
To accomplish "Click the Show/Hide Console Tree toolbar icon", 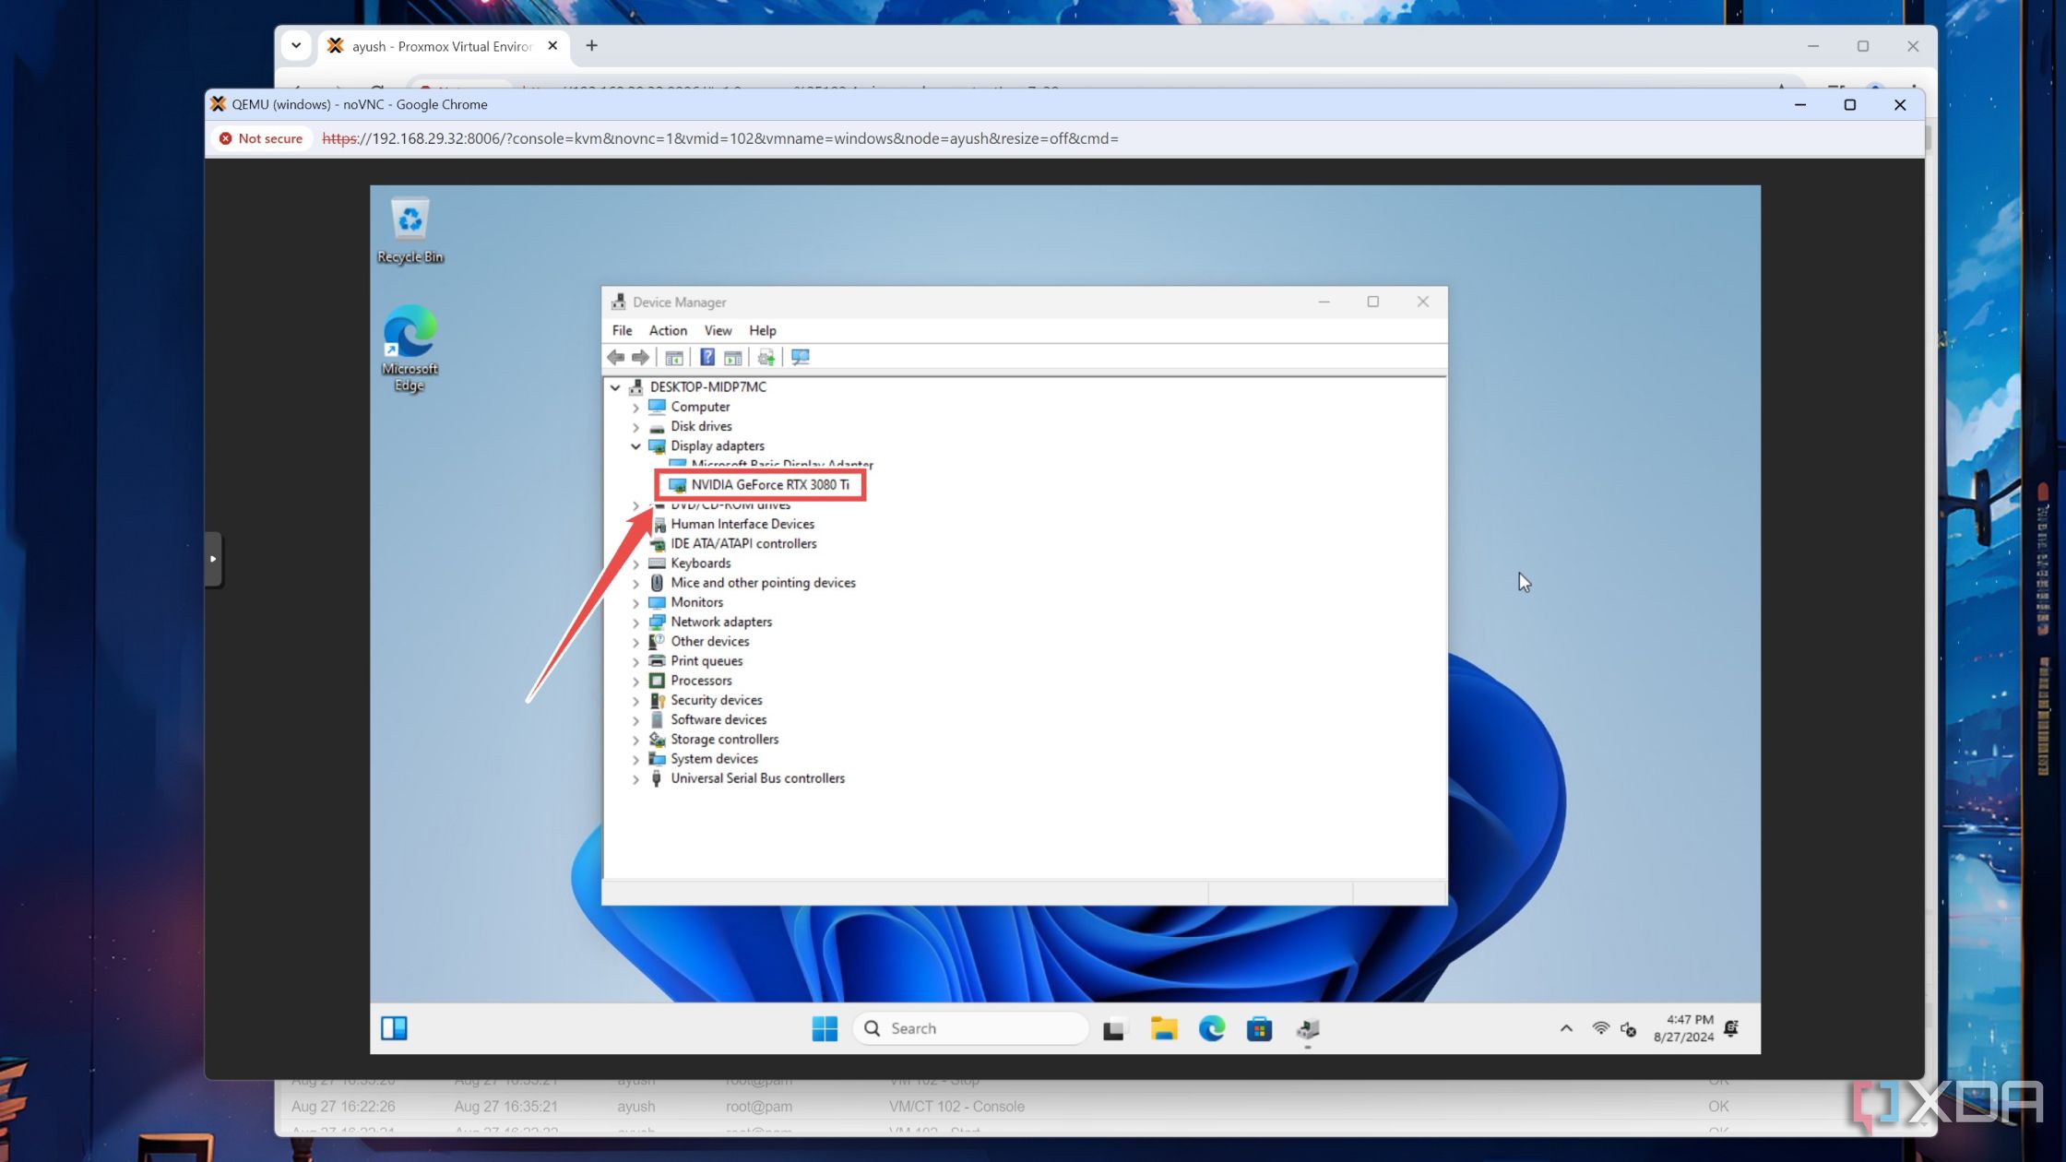I will tap(674, 358).
